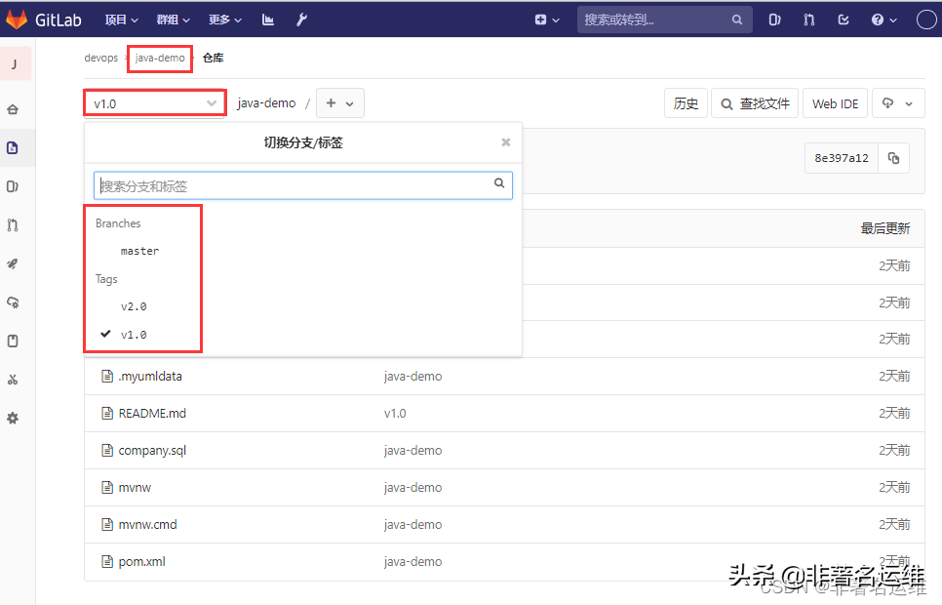942x605 pixels.
Task: Open the Web IDE
Action: pyautogui.click(x=835, y=102)
